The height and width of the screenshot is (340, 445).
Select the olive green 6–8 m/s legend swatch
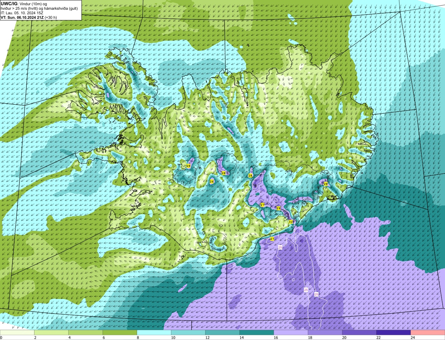pos(120,332)
